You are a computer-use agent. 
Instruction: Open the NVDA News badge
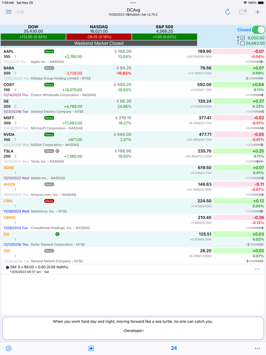[49, 135]
